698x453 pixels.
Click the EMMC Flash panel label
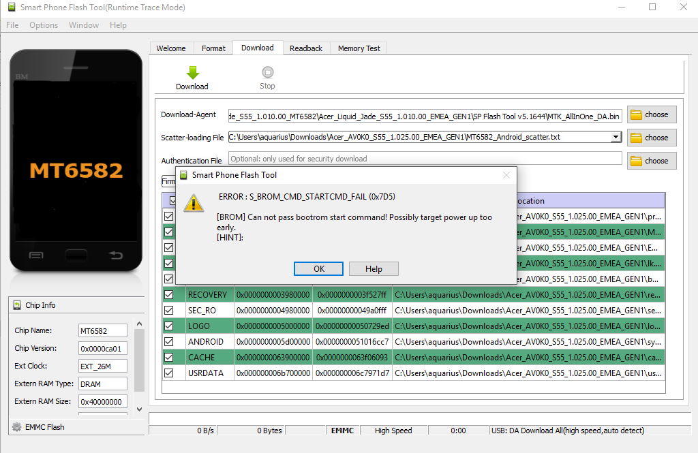click(x=44, y=426)
